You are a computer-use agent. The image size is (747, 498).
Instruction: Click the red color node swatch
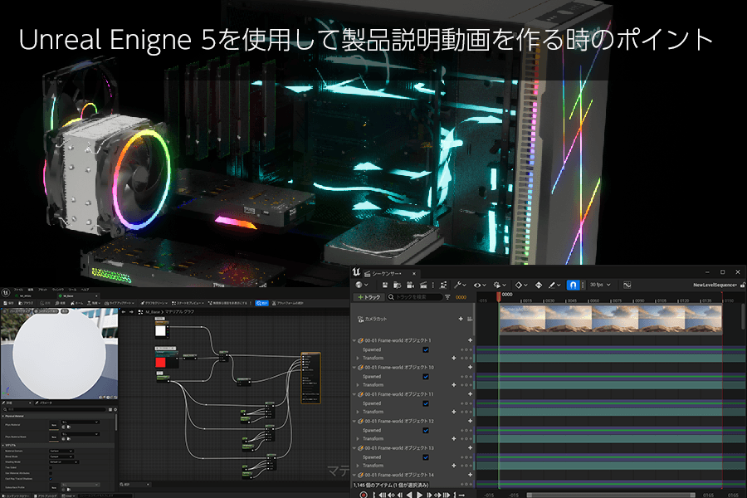point(161,362)
